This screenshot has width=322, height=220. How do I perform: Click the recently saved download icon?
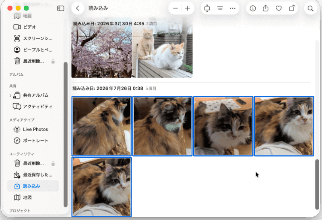17,175
